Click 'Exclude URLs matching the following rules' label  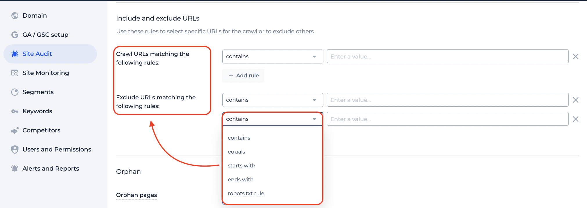(x=156, y=102)
